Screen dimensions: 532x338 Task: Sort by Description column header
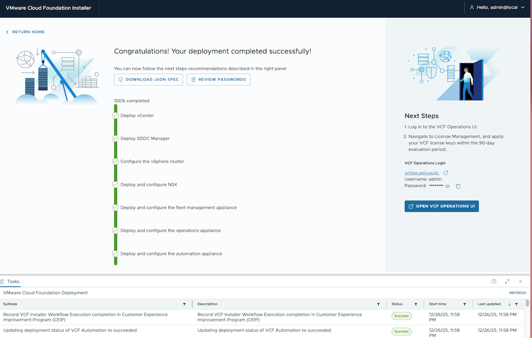pos(207,304)
